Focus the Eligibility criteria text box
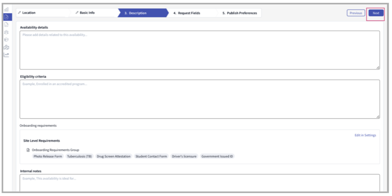 pyautogui.click(x=200, y=99)
